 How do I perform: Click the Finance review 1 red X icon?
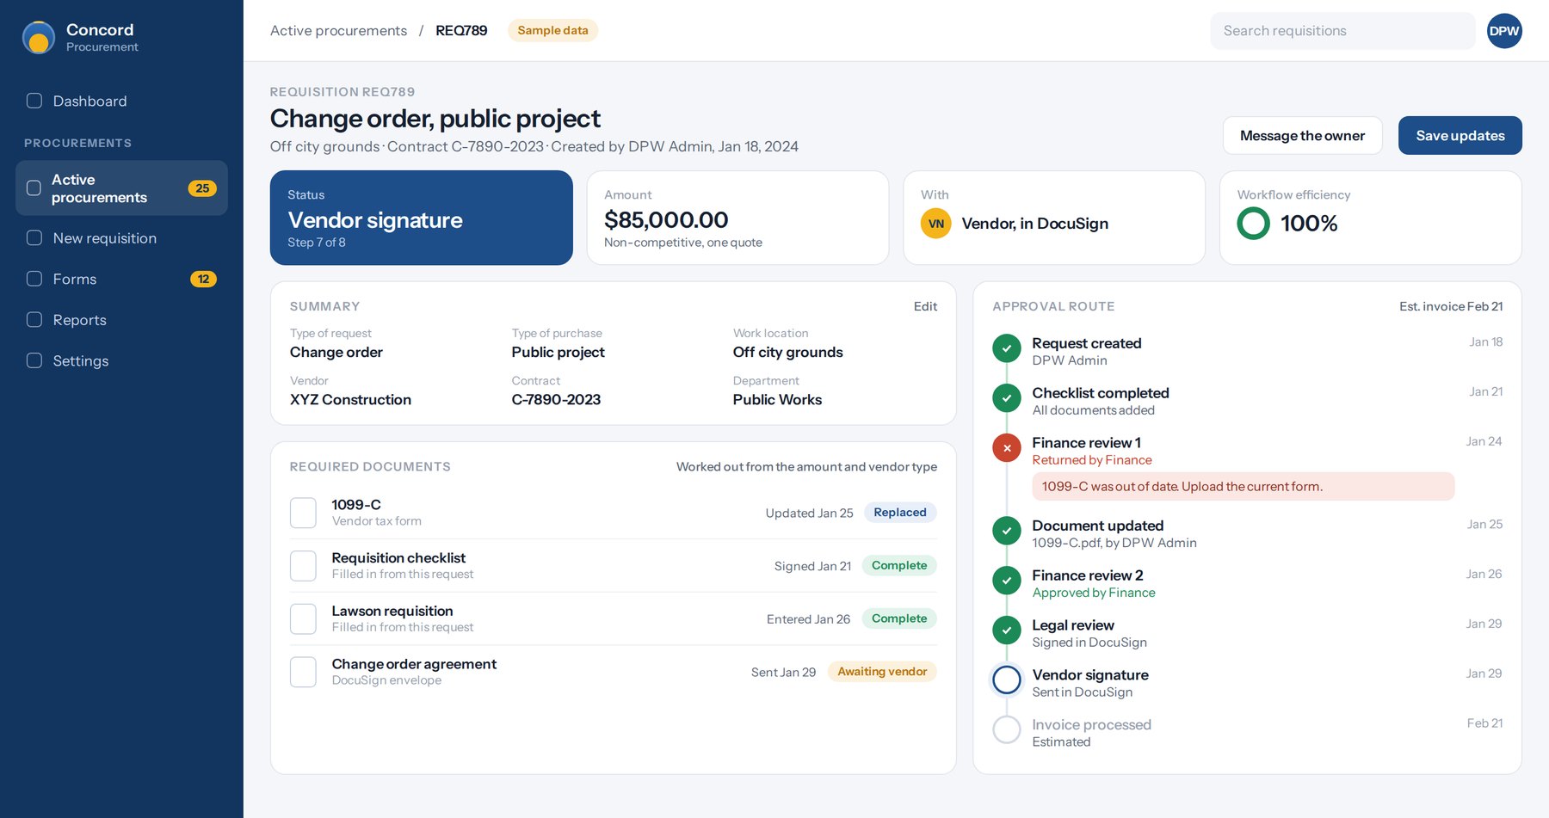click(1007, 448)
